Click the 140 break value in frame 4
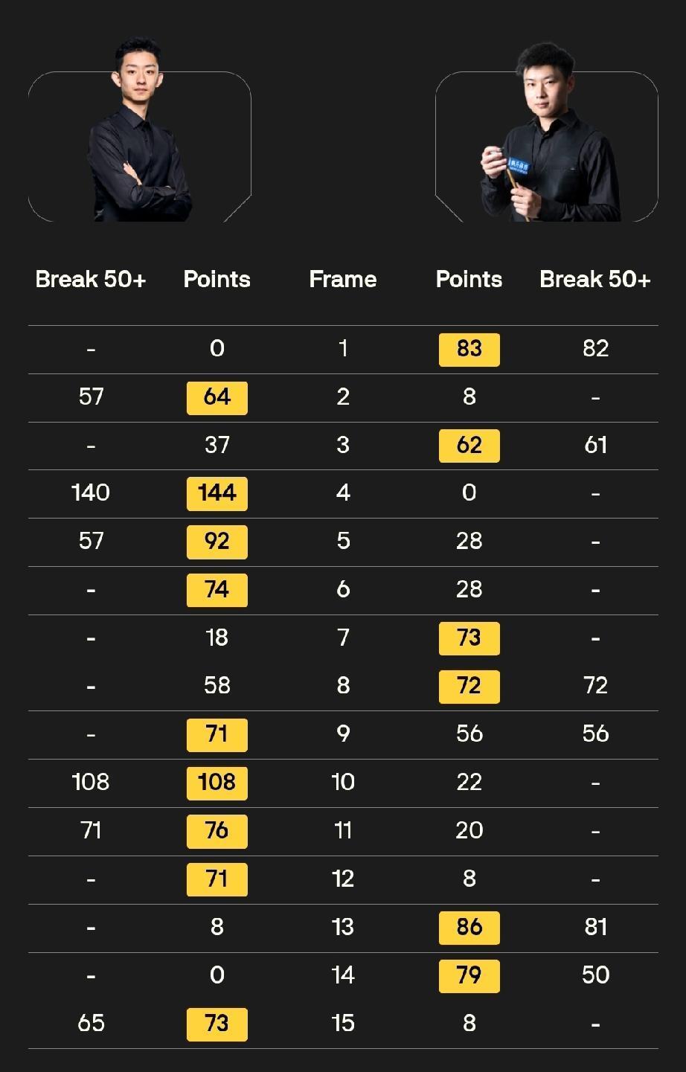Screen dimensions: 686x1072 (91, 492)
